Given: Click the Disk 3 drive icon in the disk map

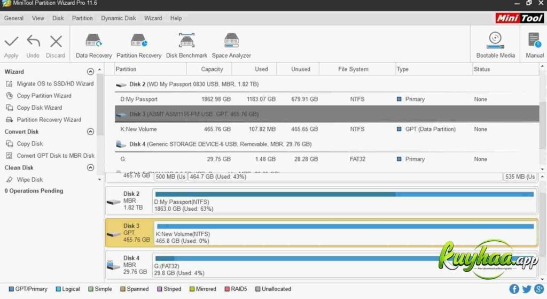Looking at the screenshot, I should pyautogui.click(x=113, y=234).
